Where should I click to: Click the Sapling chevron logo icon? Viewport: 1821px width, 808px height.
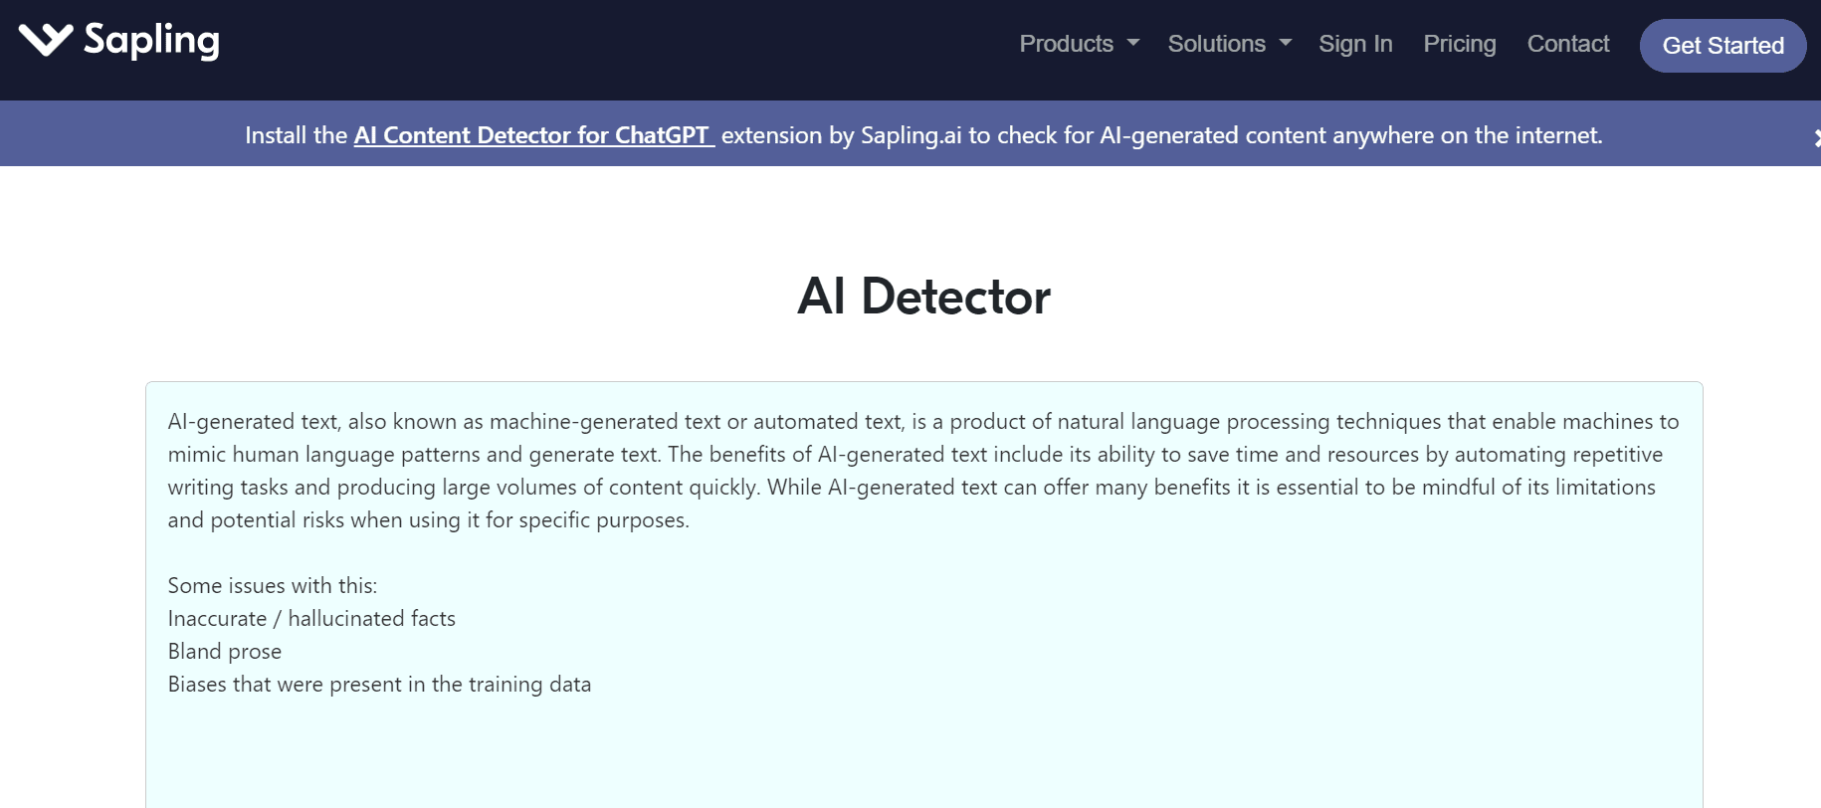[46, 40]
